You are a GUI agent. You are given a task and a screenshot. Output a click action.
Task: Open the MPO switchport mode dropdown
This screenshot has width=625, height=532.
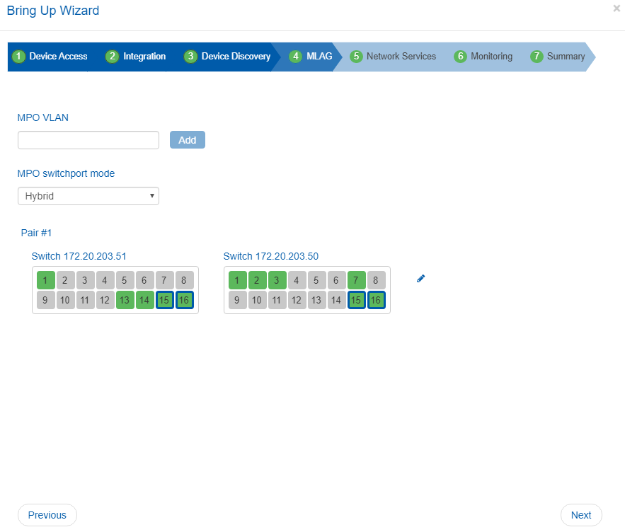coord(88,196)
